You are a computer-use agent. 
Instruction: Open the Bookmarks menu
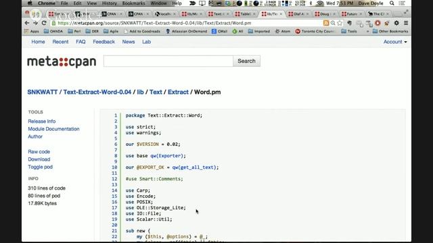pyautogui.click(x=134, y=3)
